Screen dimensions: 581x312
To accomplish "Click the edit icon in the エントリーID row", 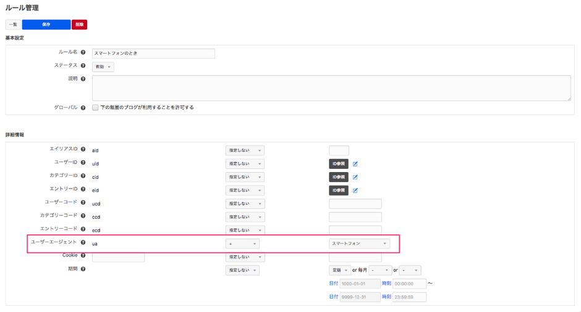I will (355, 191).
